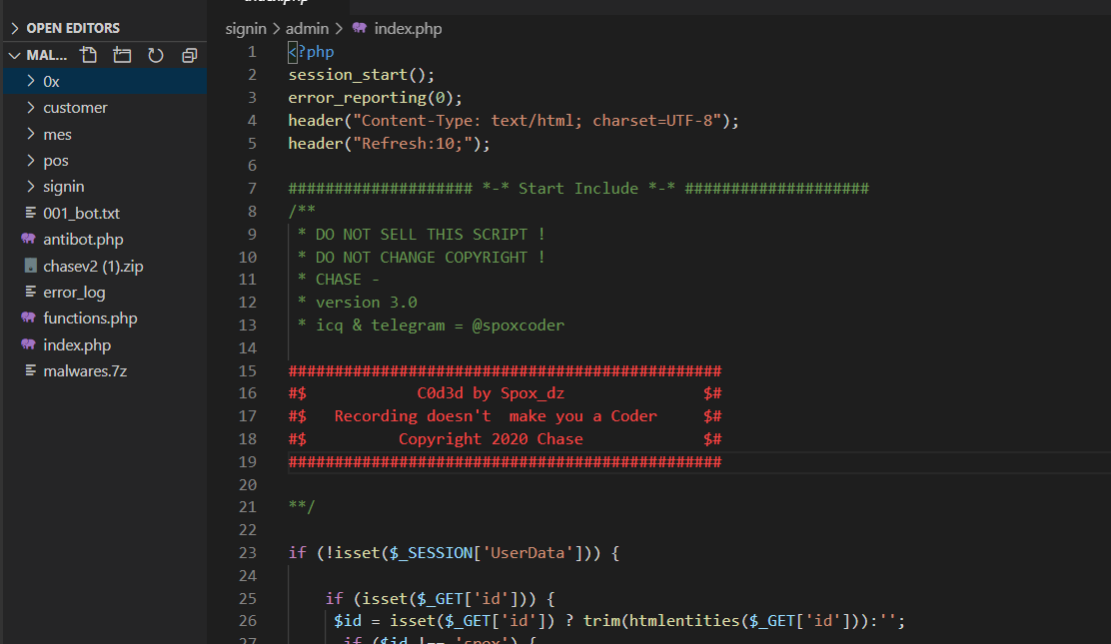Collapse the OPEN EDITORS section
1111x644 pixels.
click(x=70, y=27)
